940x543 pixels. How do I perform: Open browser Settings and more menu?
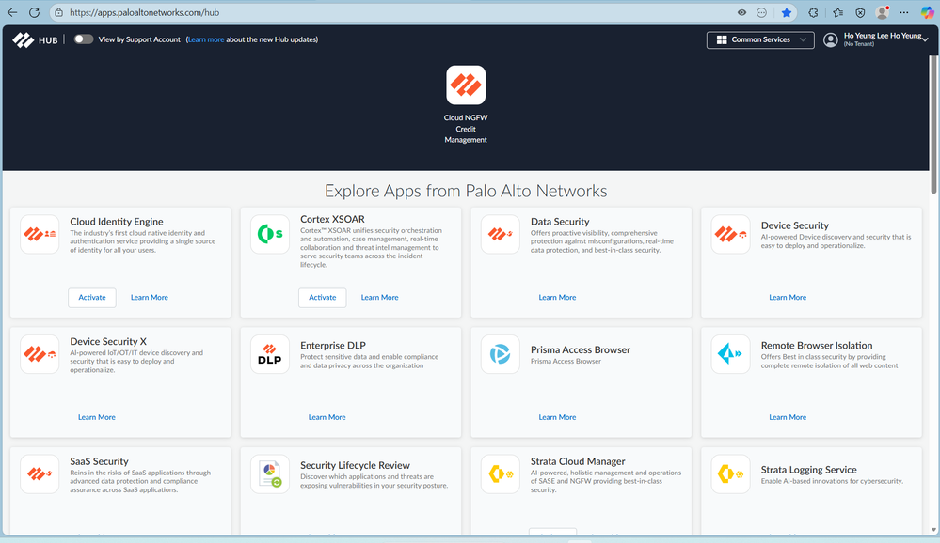[x=905, y=13]
